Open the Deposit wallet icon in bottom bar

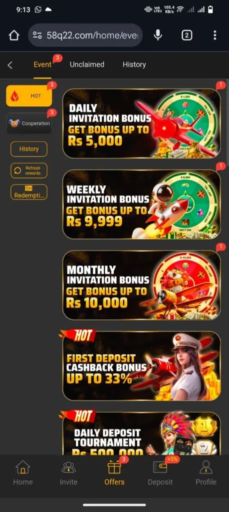pos(160,472)
